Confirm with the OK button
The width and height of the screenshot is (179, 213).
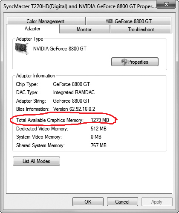pyautogui.click(x=88, y=202)
